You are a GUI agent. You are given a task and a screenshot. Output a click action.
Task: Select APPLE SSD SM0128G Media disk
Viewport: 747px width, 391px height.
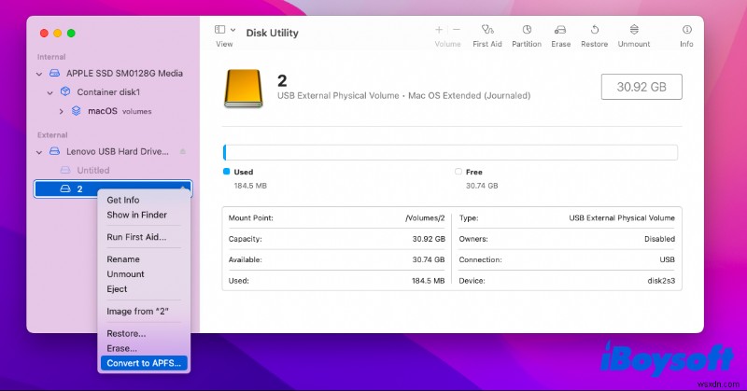[124, 74]
